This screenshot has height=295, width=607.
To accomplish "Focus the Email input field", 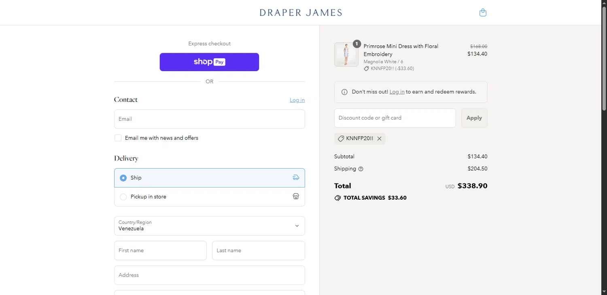I will tap(209, 119).
